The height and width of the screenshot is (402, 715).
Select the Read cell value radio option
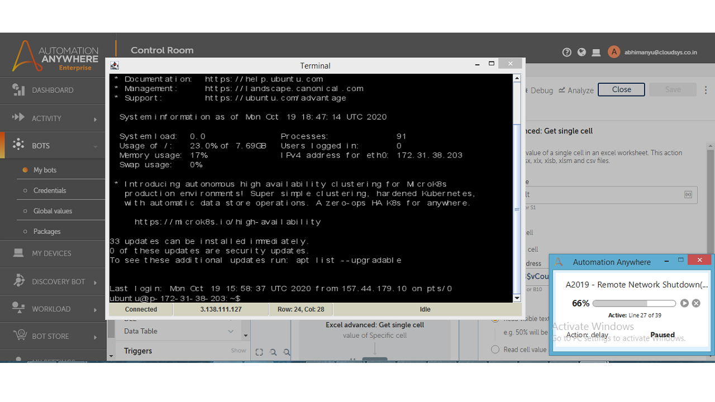coord(495,350)
